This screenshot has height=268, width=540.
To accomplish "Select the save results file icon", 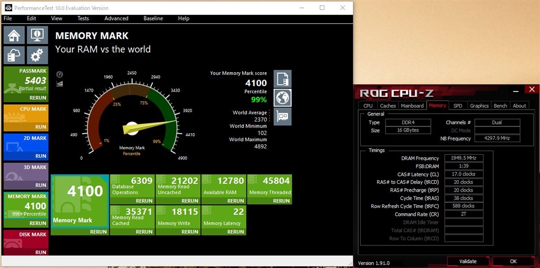I will click(283, 79).
